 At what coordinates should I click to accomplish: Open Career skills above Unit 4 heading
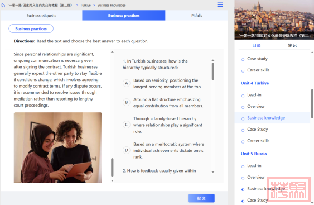pos(258,70)
